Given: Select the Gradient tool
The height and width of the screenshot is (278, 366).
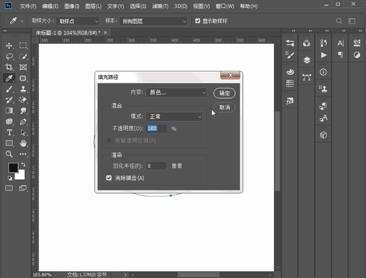Looking at the screenshot, I should click(x=9, y=111).
